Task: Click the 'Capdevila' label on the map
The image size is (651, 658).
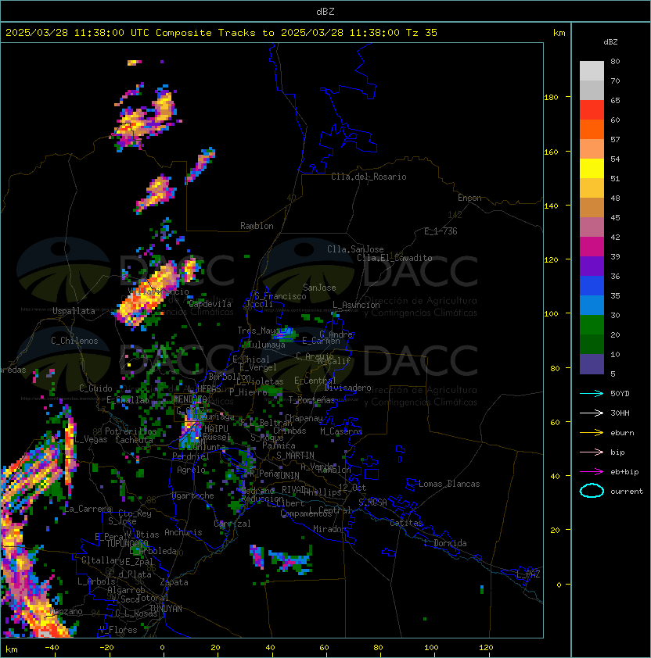Action: (210, 304)
